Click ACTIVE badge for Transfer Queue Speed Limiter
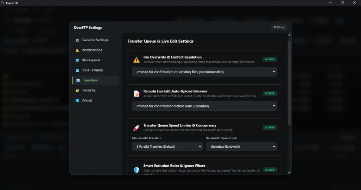The height and width of the screenshot is (190, 361). tap(269, 128)
